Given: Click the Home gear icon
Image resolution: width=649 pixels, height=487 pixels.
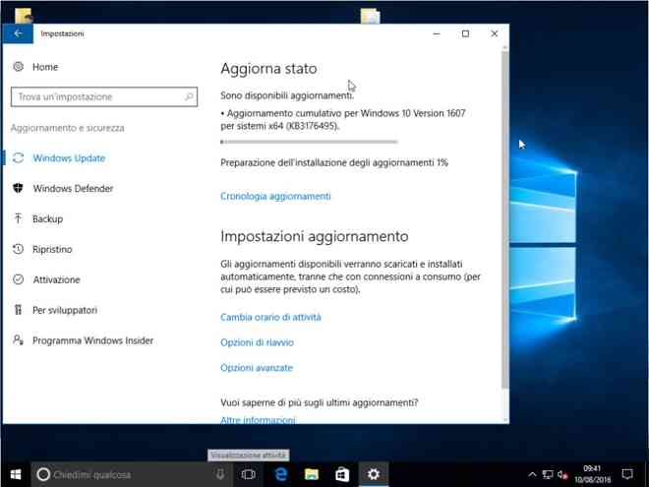Looking at the screenshot, I should click(x=19, y=67).
